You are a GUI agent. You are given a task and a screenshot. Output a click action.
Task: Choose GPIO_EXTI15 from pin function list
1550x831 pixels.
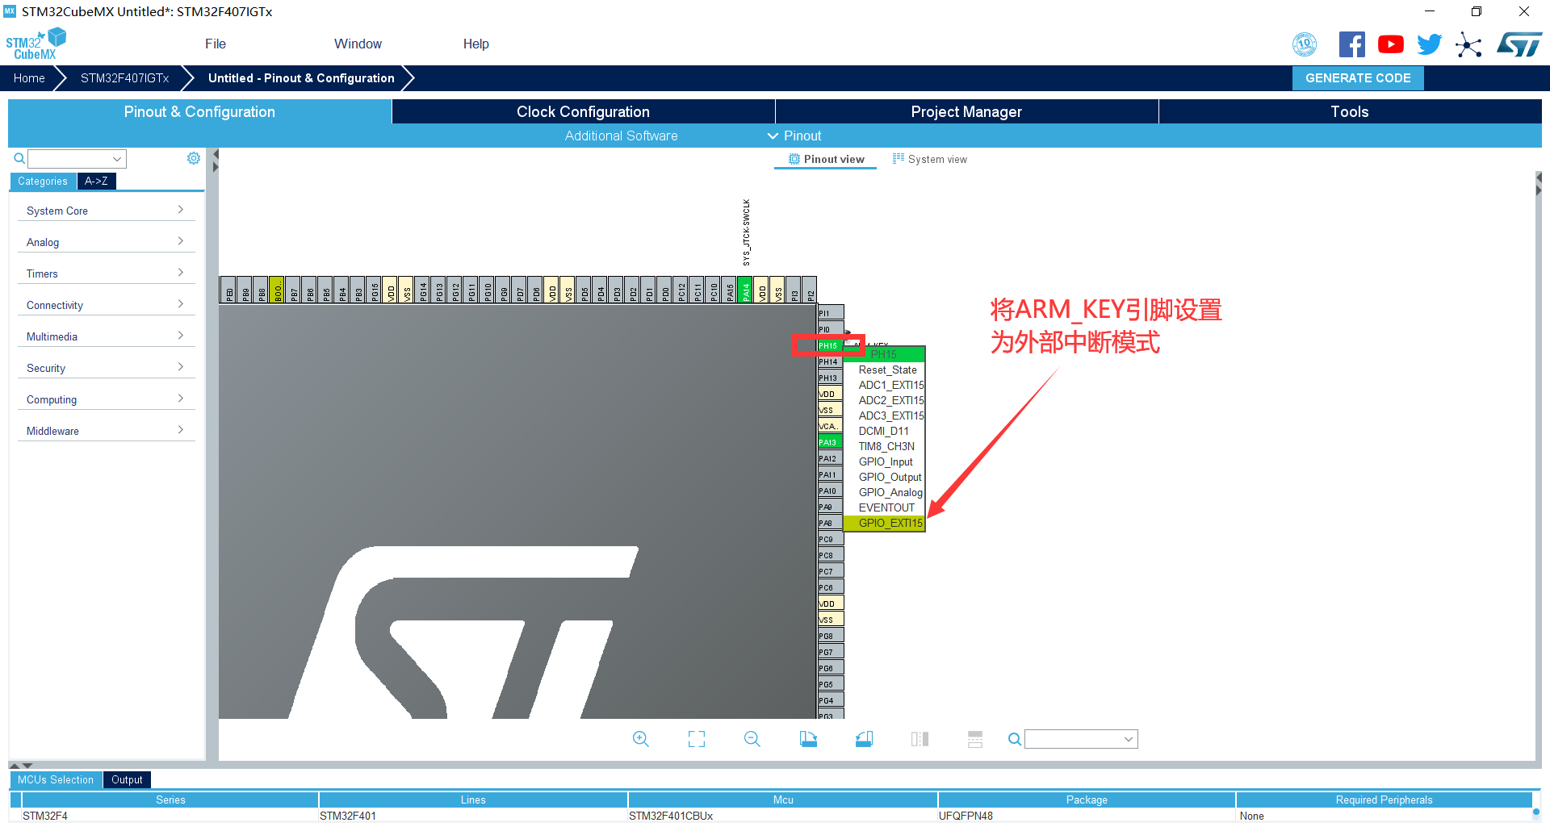pyautogui.click(x=890, y=524)
